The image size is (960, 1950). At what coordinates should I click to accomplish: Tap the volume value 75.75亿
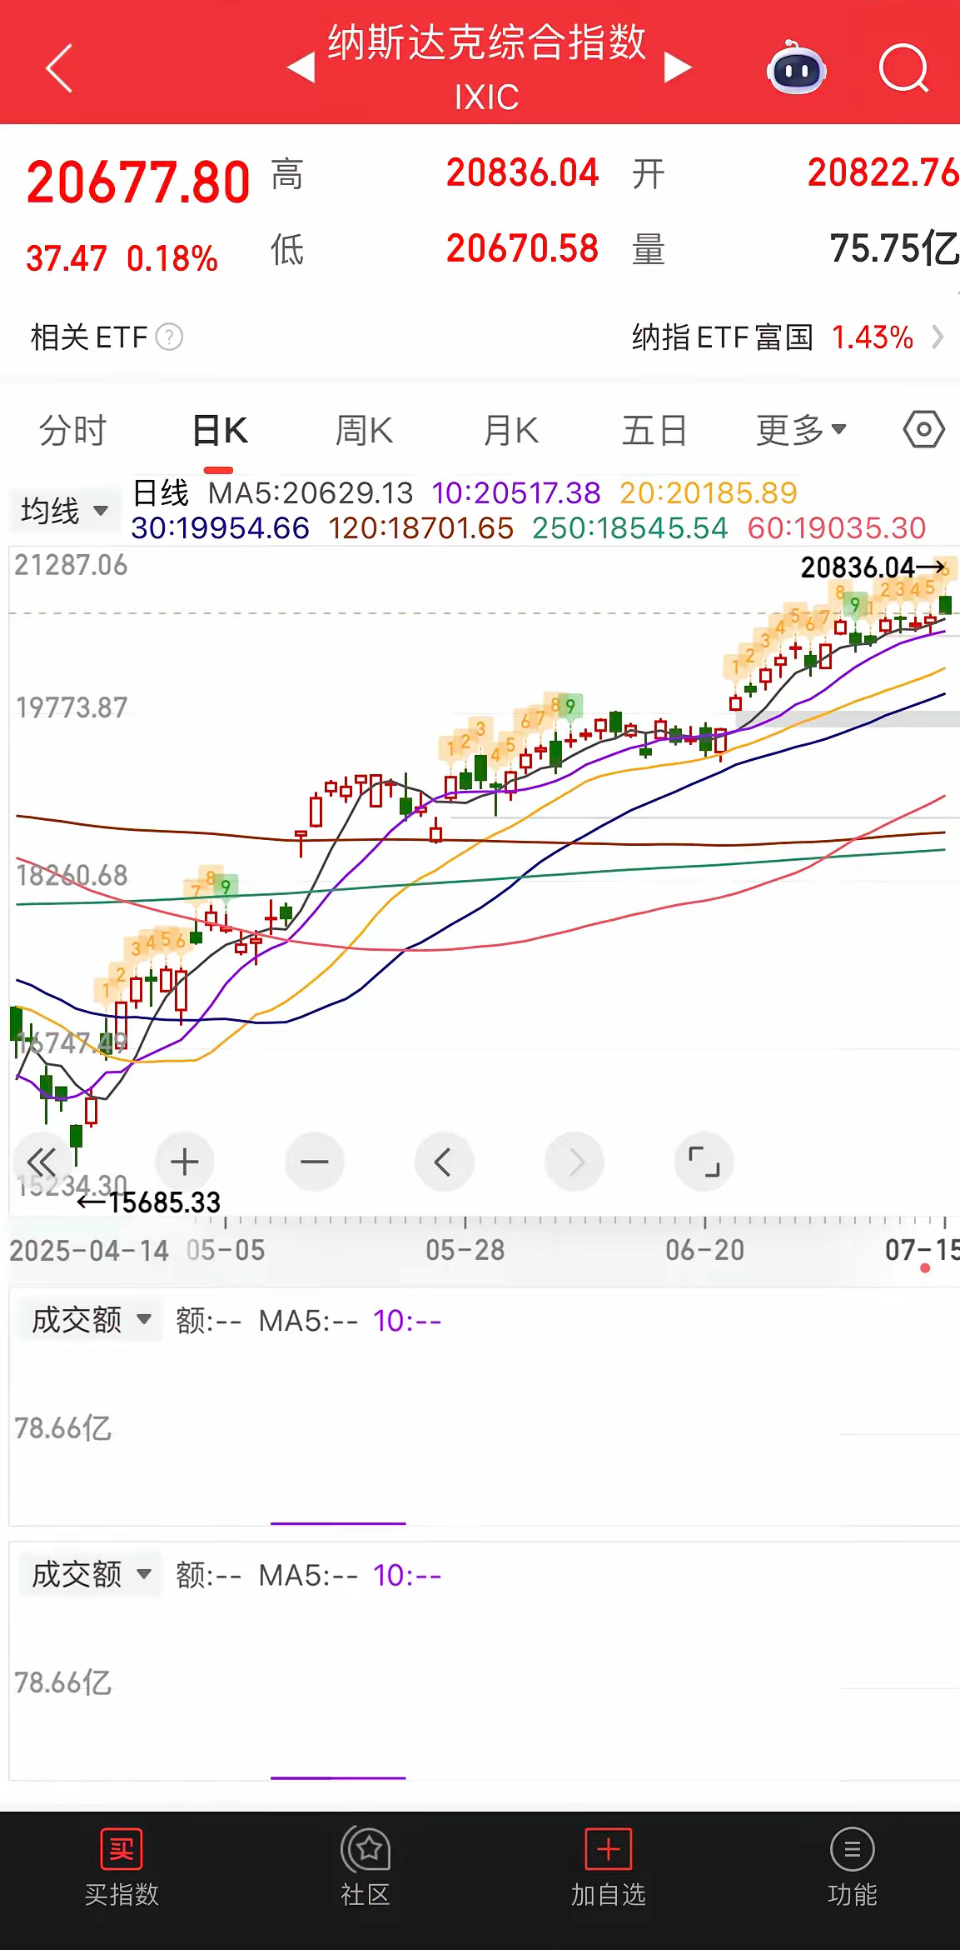[894, 248]
